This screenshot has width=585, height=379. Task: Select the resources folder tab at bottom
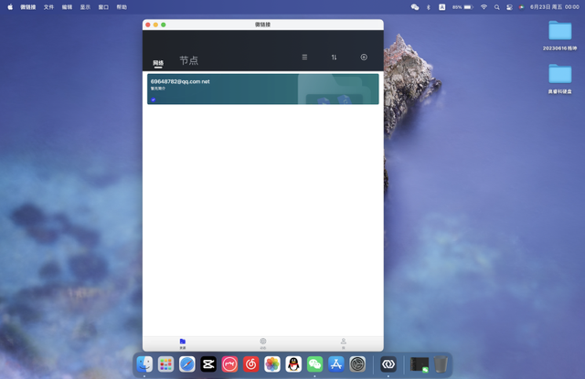click(183, 343)
